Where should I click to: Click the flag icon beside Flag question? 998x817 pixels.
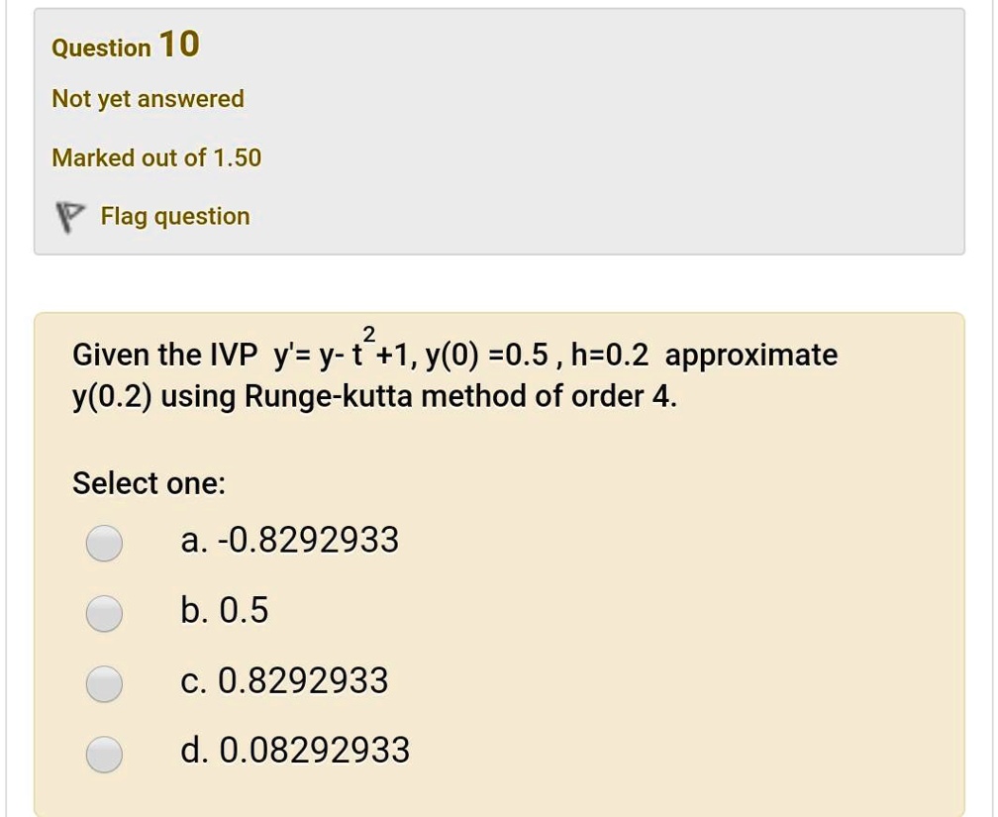tap(67, 217)
